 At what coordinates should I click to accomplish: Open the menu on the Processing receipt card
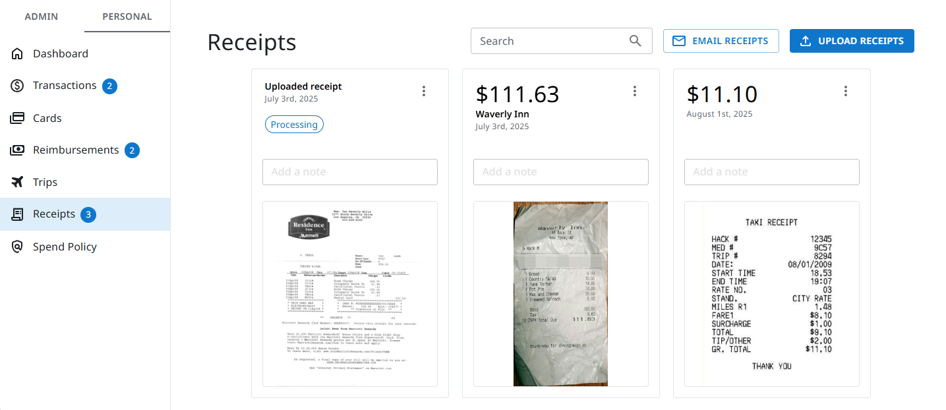[x=424, y=90]
